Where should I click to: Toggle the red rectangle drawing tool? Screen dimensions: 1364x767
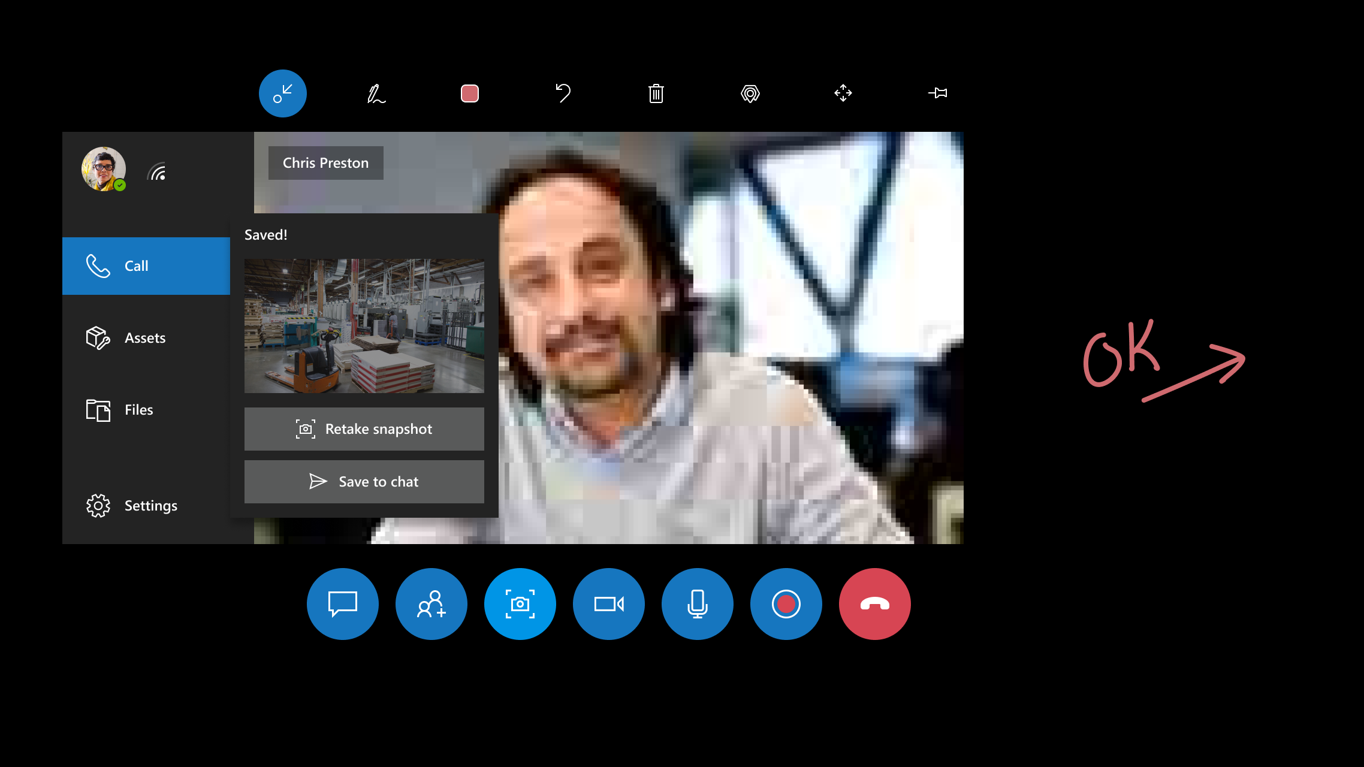coord(469,93)
